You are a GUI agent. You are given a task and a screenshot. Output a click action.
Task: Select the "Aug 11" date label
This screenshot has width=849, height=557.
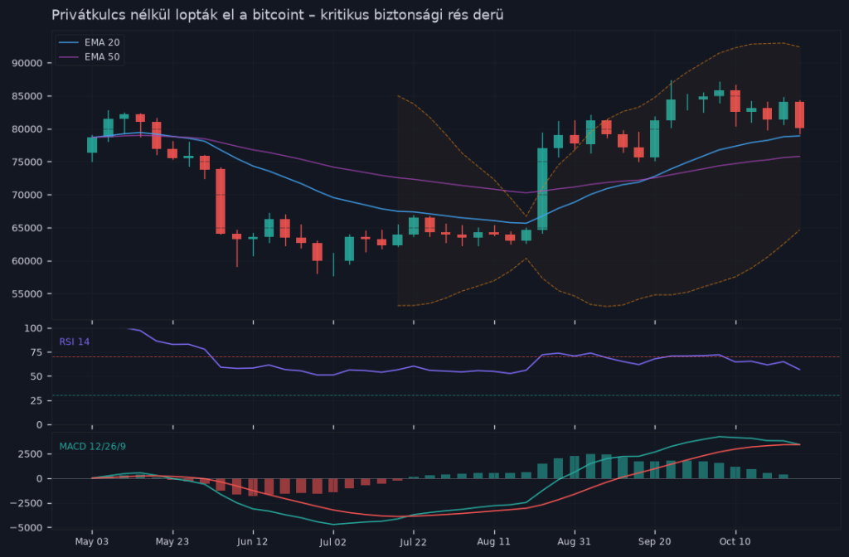(x=494, y=541)
